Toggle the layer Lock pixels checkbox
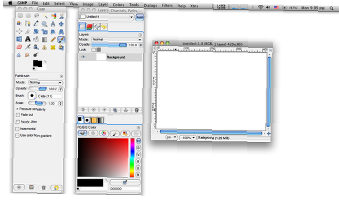Screen dimensions: 339x200 (x=94, y=50)
